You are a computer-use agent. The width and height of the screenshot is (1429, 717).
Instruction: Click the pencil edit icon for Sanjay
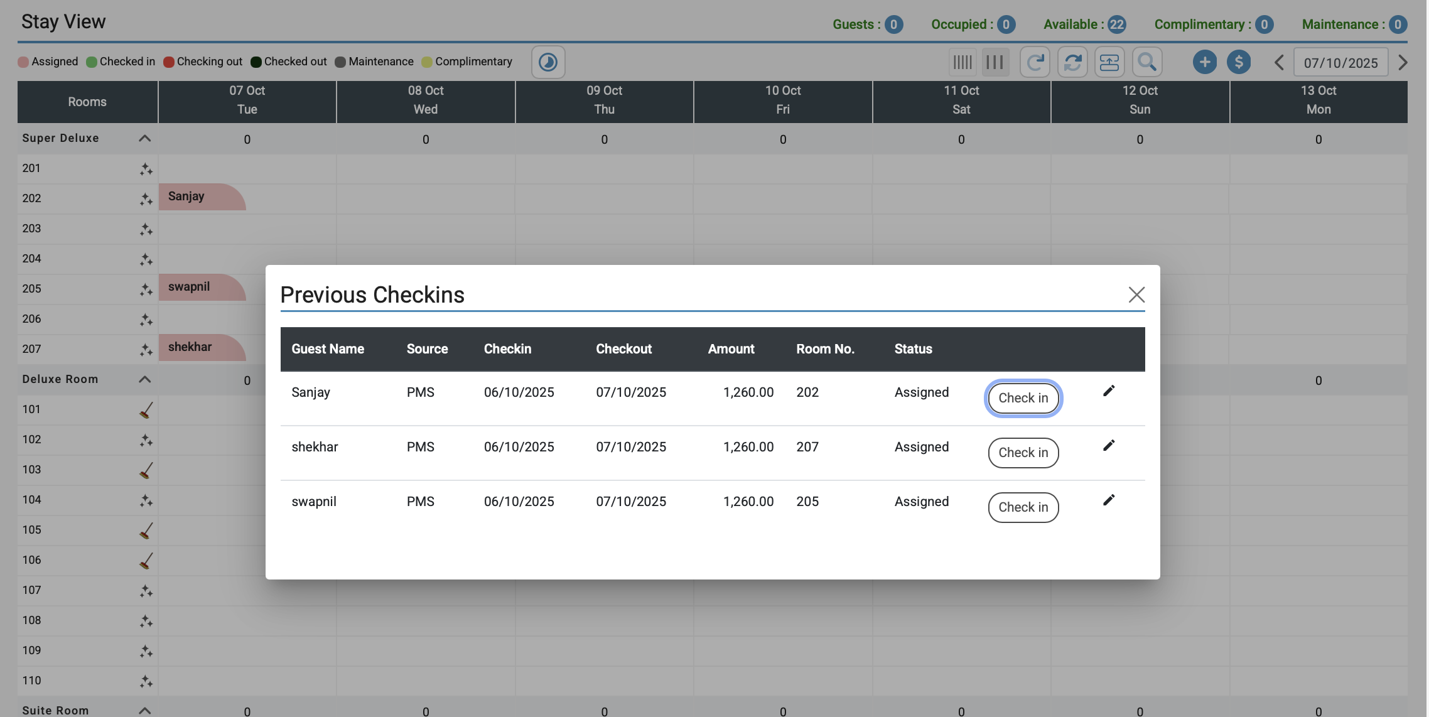pyautogui.click(x=1109, y=391)
